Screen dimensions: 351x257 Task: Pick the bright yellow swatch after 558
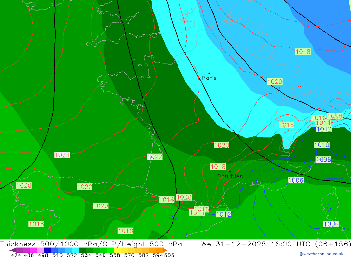118,250
